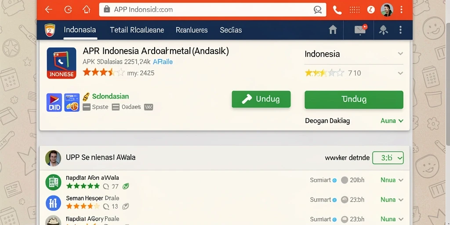This screenshot has width=450, height=225.
Task: Open the 3:b sort dropdown
Action: pos(388,158)
